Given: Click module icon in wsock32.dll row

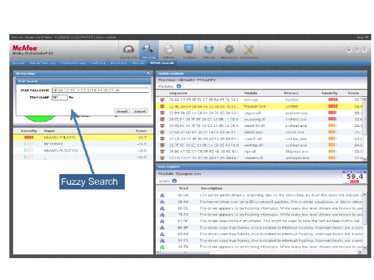Looking at the screenshot, I should [x=162, y=126].
